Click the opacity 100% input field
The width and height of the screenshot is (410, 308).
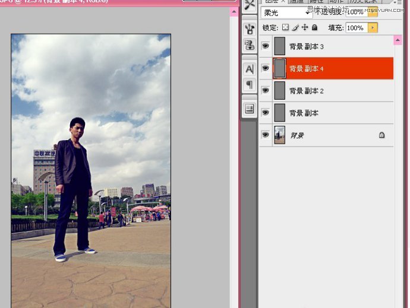[357, 12]
